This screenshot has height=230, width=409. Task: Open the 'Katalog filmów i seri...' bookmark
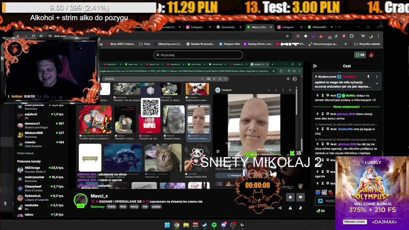click(x=258, y=44)
